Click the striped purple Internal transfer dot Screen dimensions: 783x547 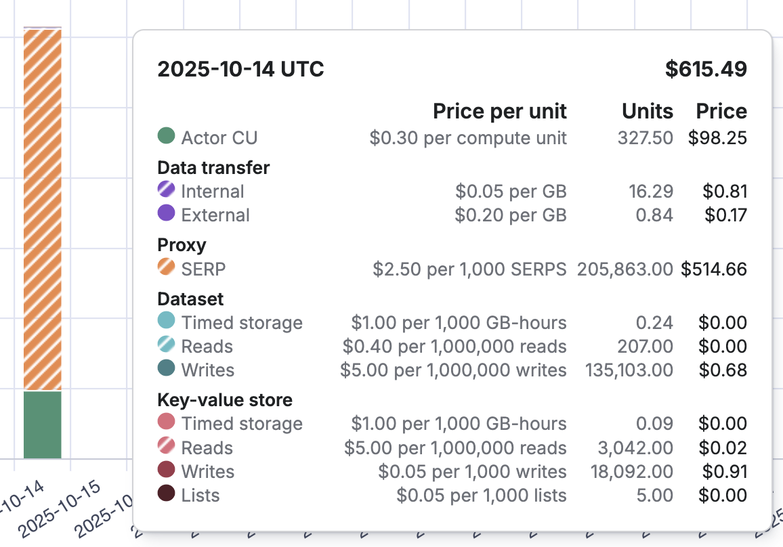click(166, 190)
